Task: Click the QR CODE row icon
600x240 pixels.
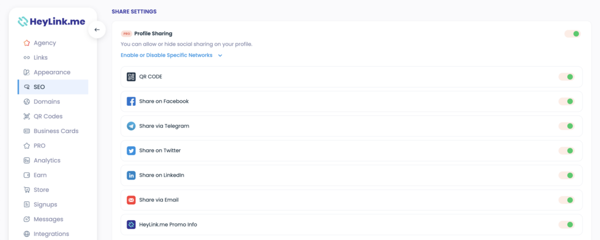Action: [131, 77]
